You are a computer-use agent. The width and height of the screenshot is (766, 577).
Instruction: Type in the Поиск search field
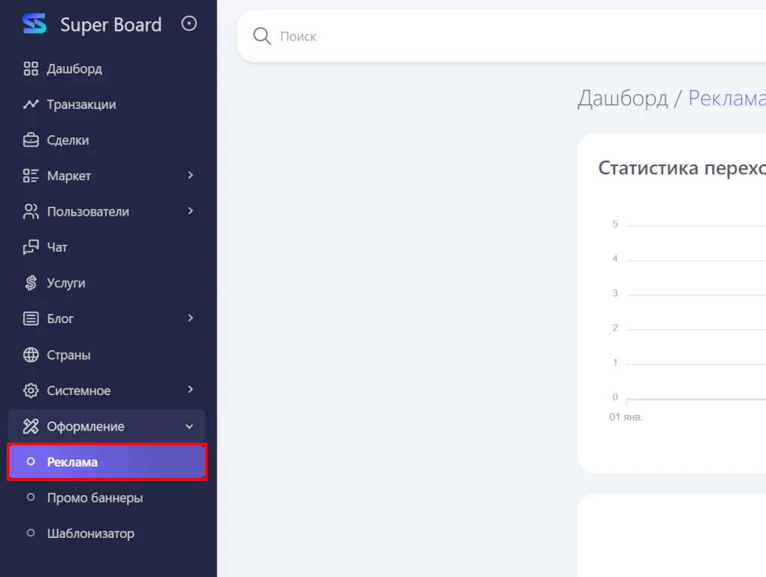[x=451, y=36]
